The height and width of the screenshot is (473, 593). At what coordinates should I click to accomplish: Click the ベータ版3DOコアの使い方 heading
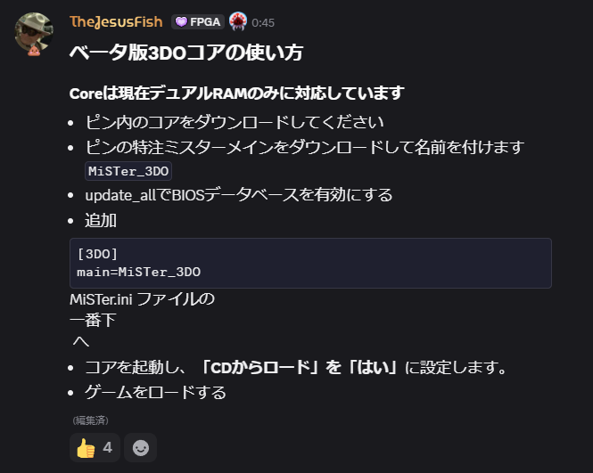186,53
